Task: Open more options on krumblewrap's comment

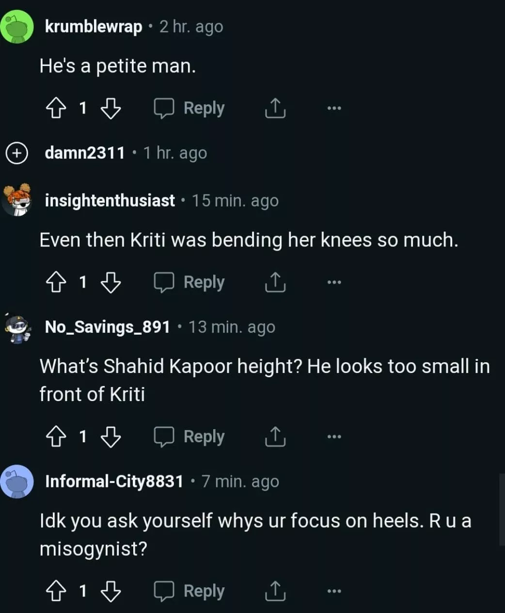Action: pyautogui.click(x=334, y=108)
